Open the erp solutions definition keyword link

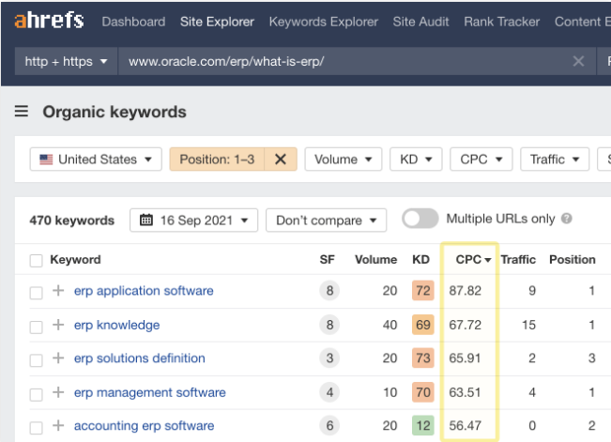(x=140, y=358)
